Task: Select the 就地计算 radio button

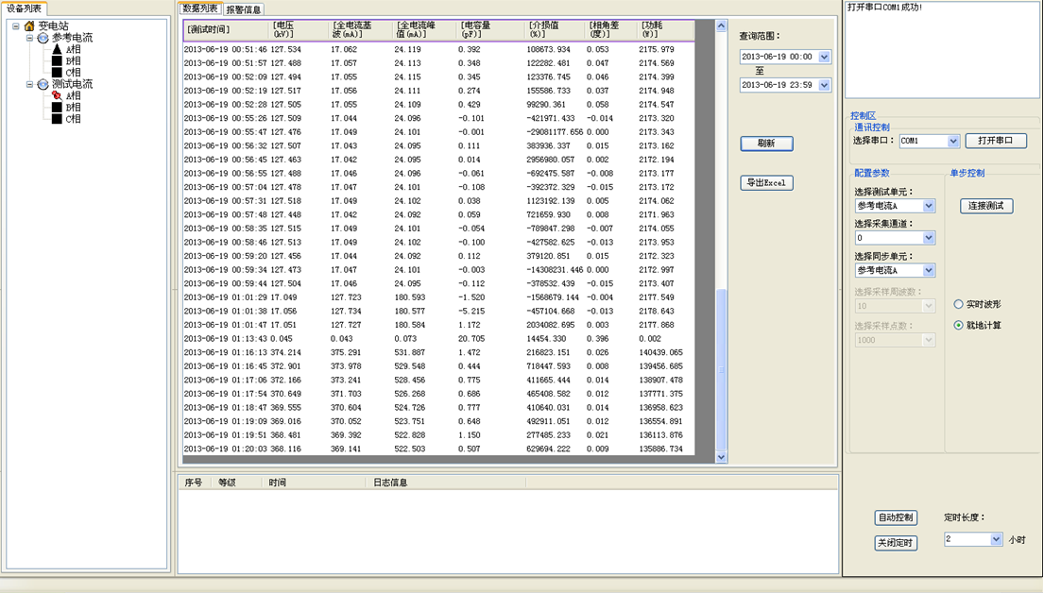Action: 958,326
